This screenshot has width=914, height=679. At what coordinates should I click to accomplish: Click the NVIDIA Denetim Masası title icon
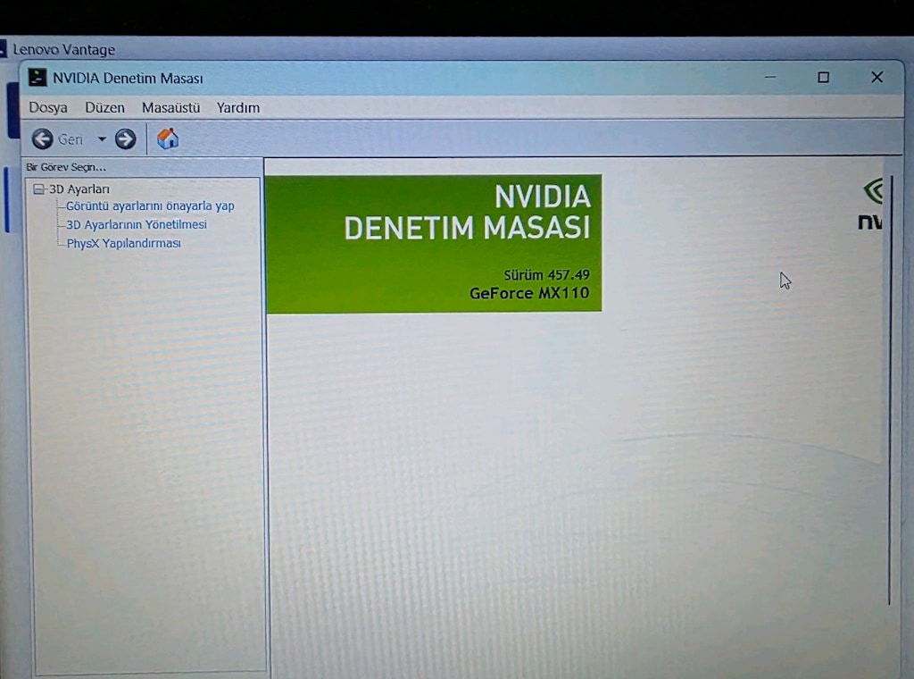pyautogui.click(x=37, y=78)
